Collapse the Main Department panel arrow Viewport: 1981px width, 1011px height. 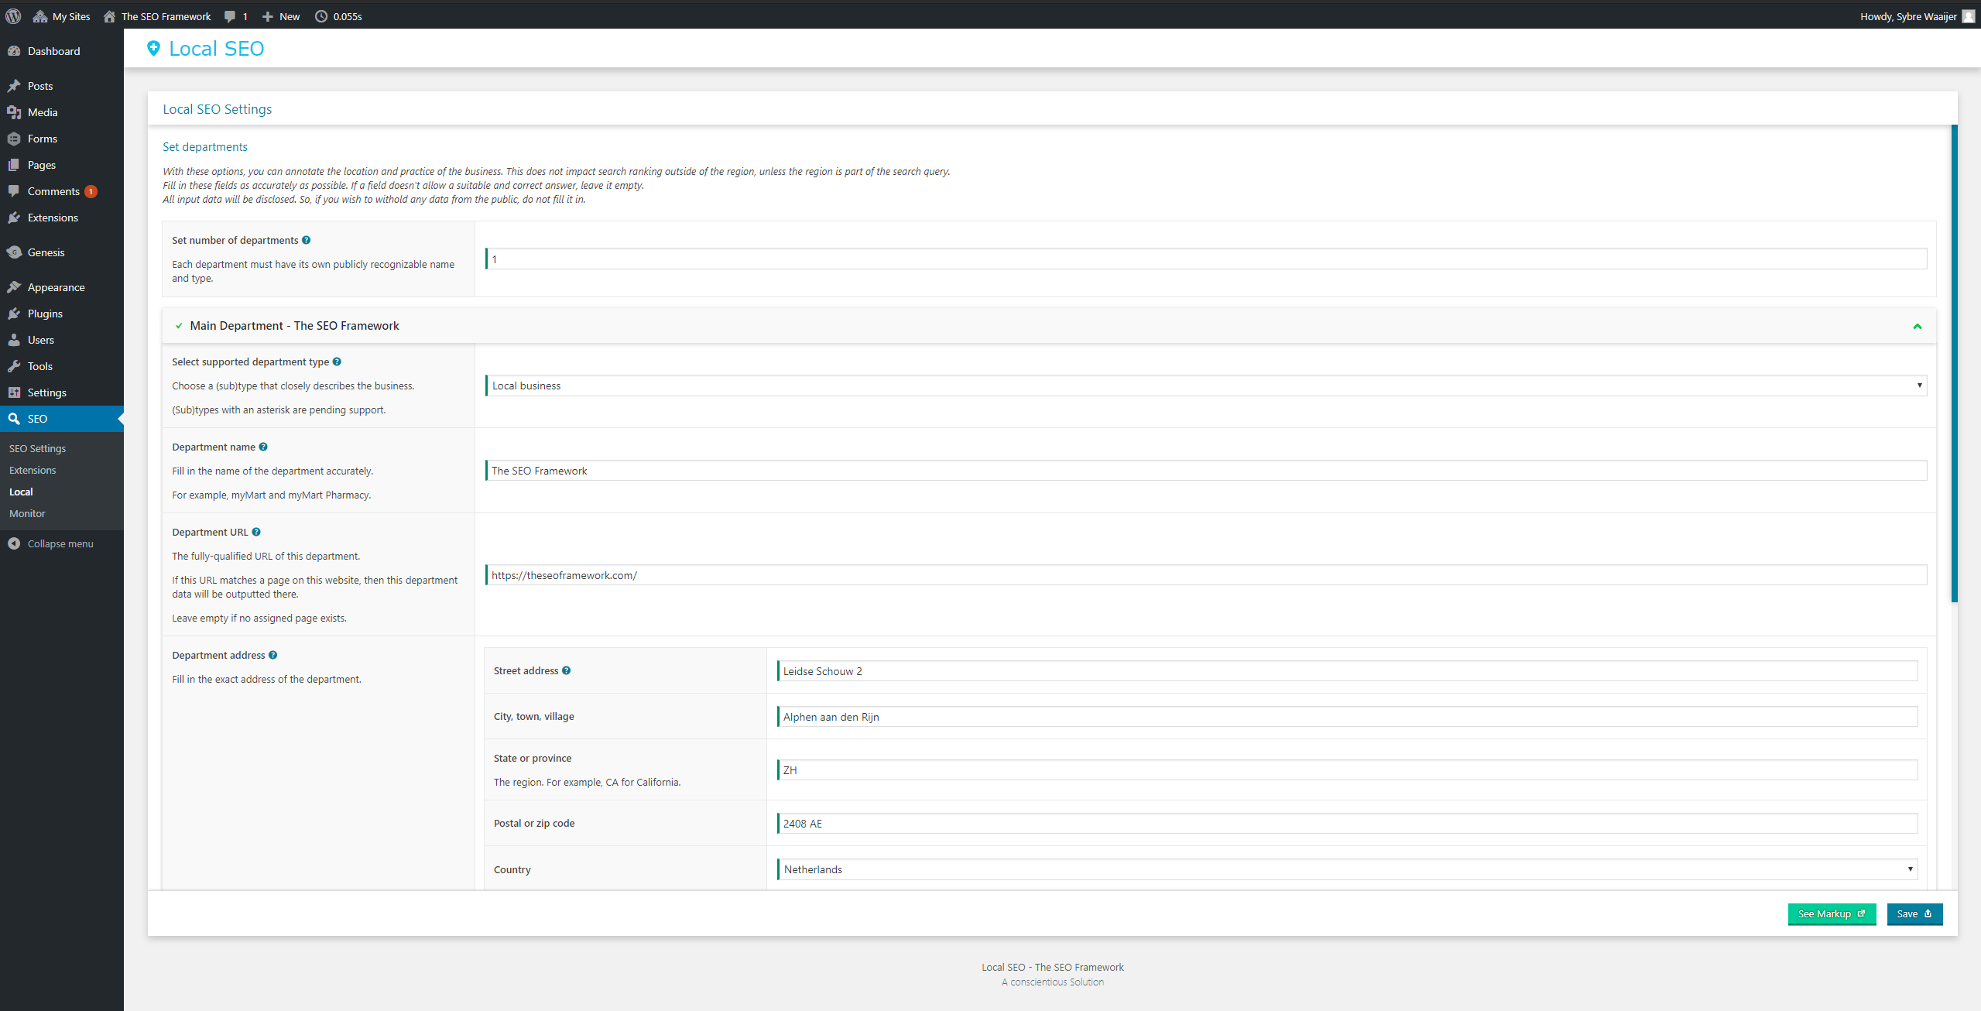click(x=1918, y=326)
